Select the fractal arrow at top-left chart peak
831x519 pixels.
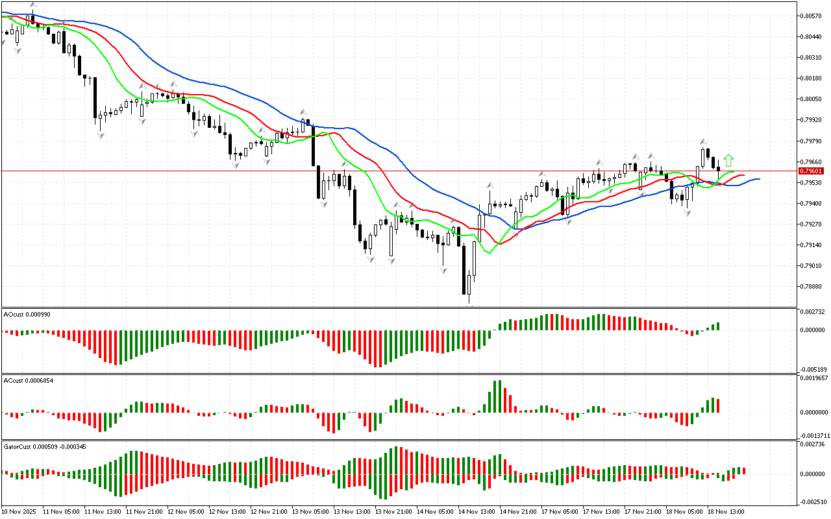point(32,5)
